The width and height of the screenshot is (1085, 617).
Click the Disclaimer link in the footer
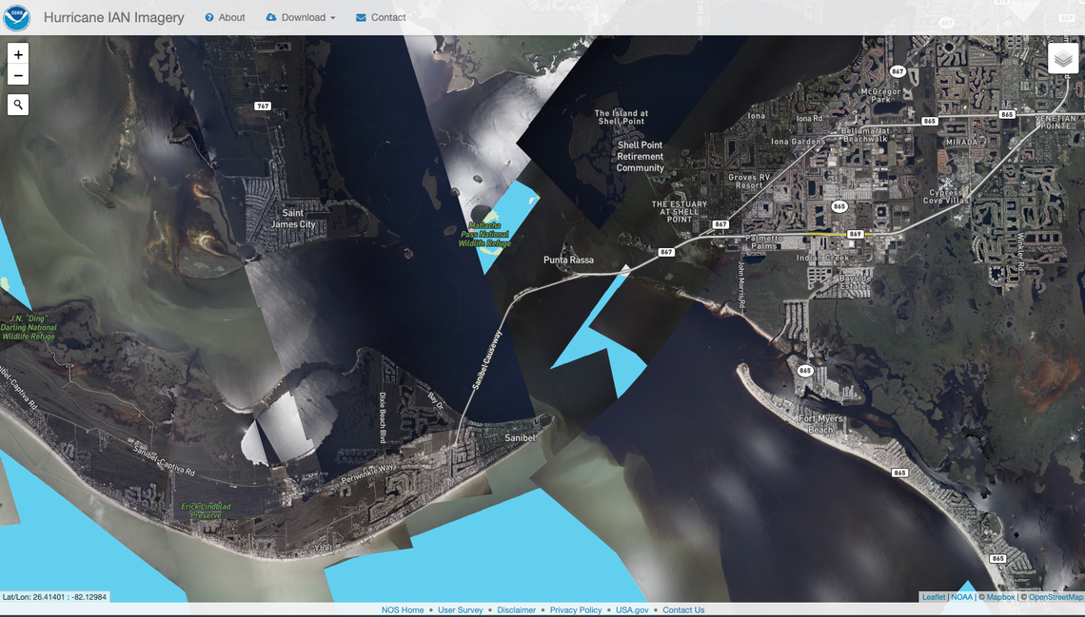pyautogui.click(x=516, y=609)
